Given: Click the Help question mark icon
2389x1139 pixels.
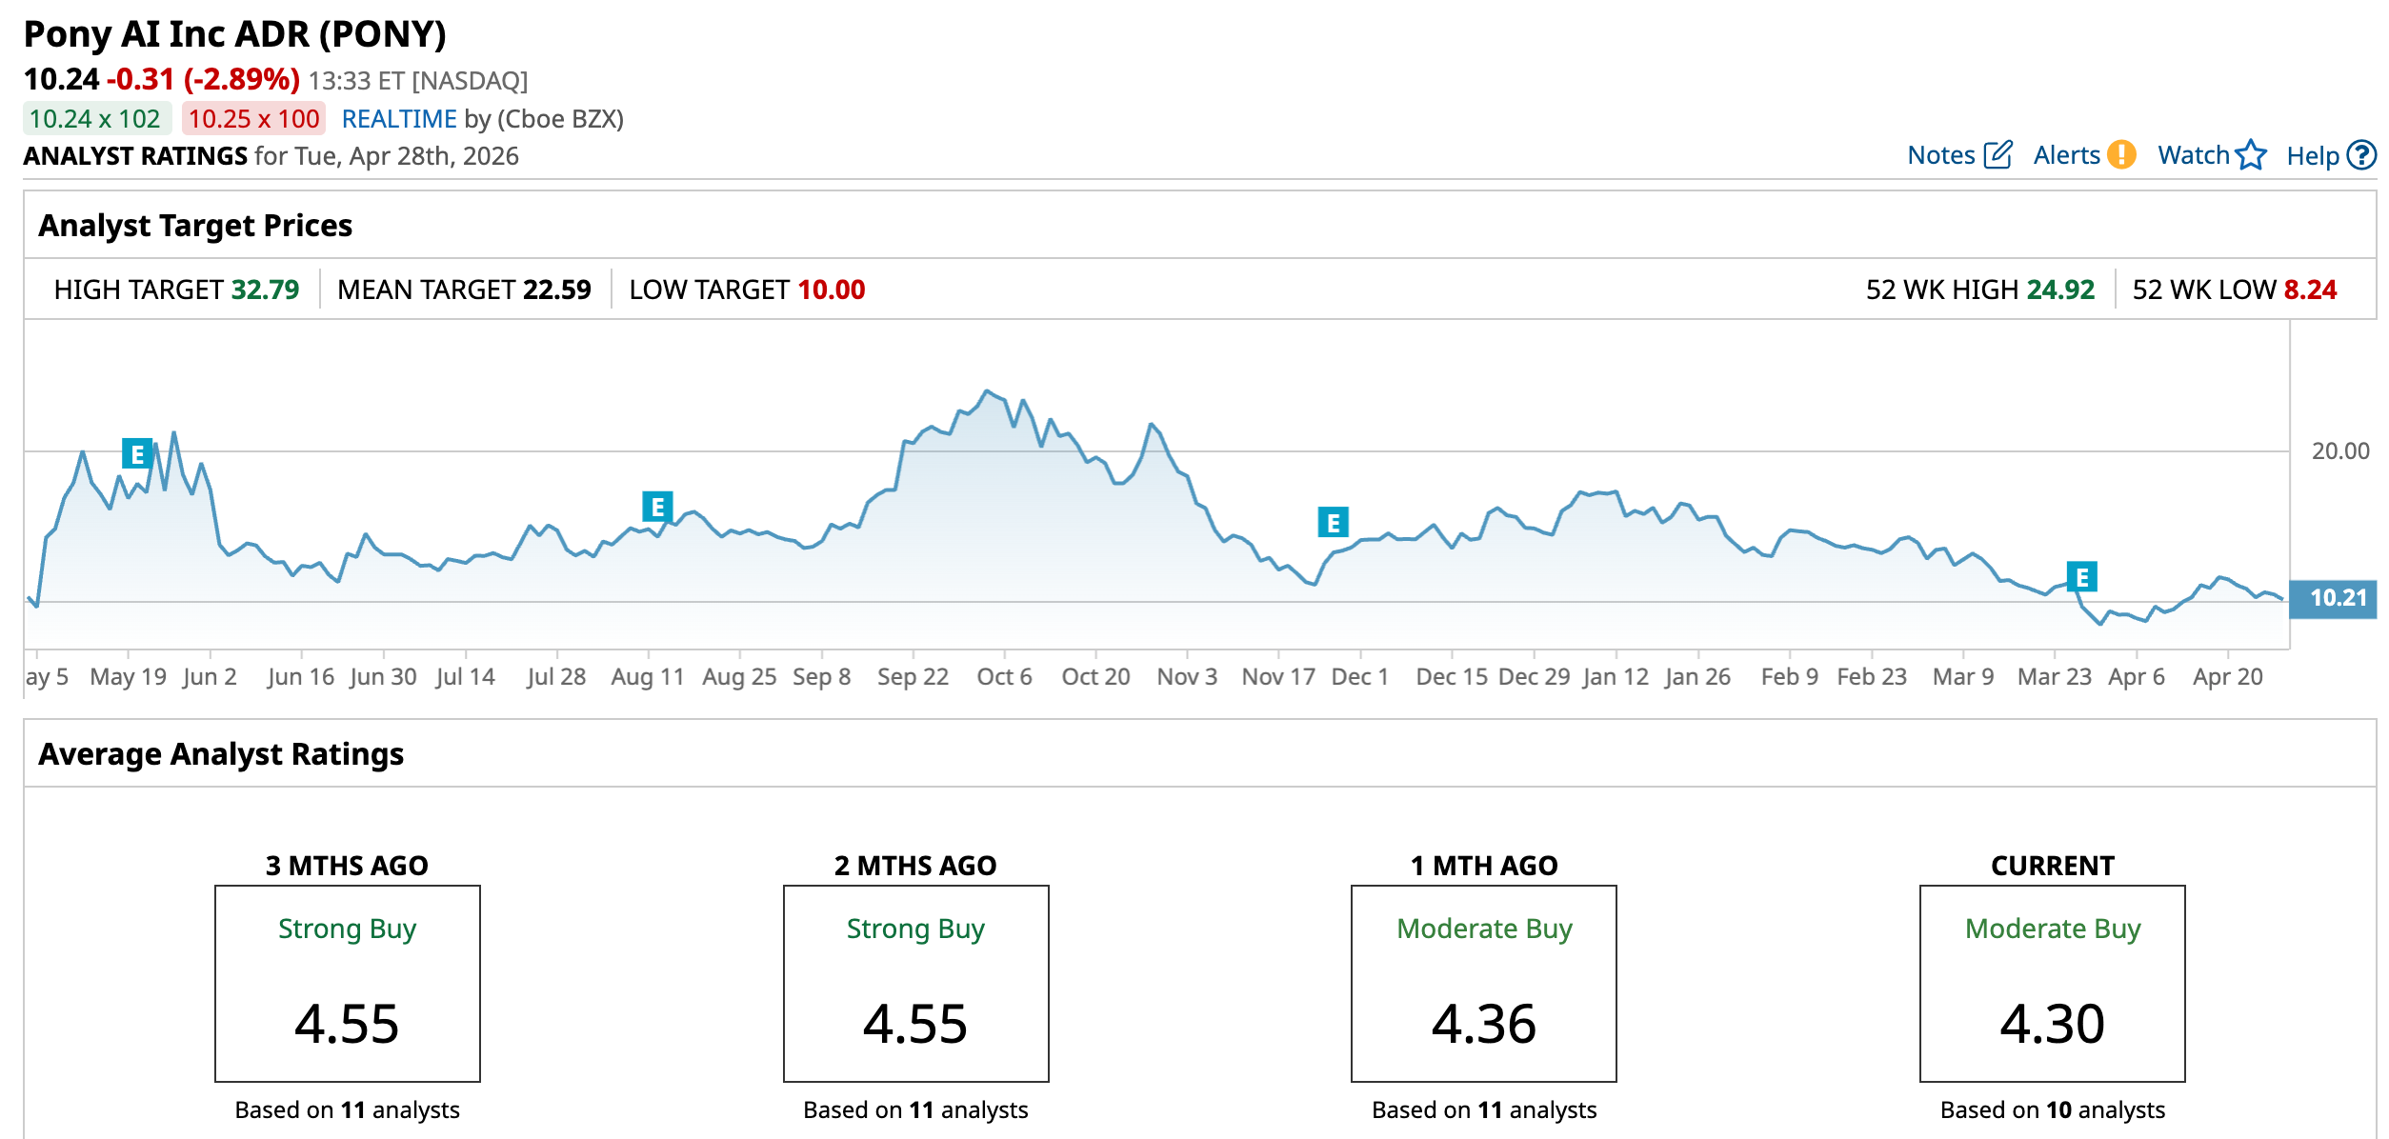Looking at the screenshot, I should click(2361, 154).
